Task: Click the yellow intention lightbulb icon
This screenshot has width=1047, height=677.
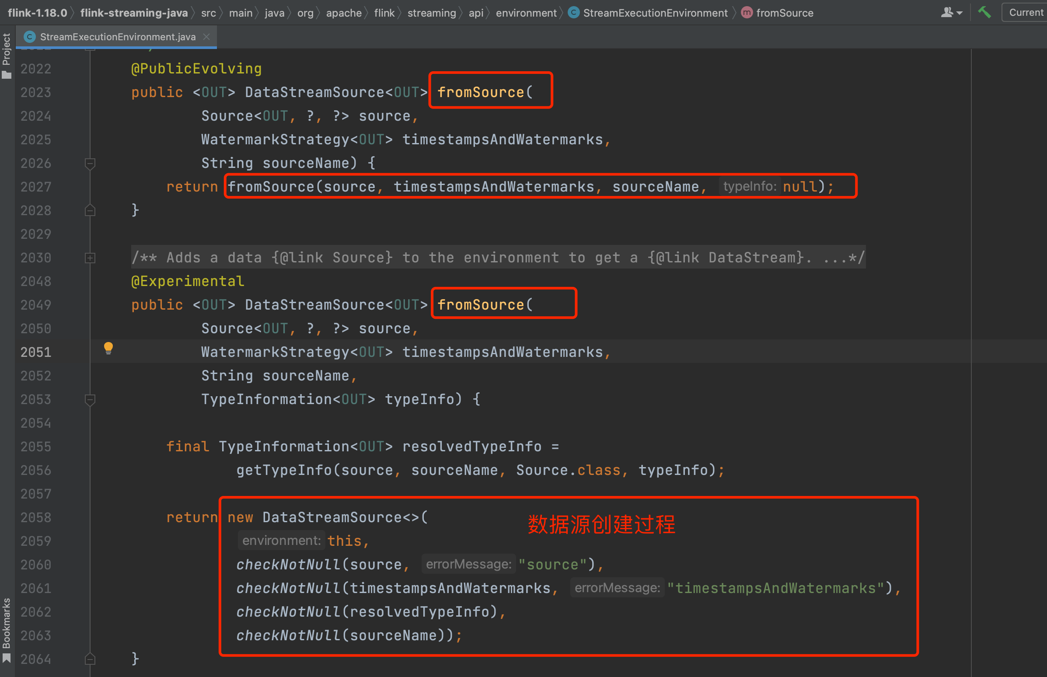Action: pyautogui.click(x=108, y=348)
